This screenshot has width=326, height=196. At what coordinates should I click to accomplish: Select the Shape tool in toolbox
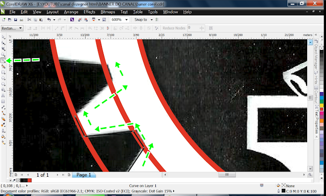click(x=3, y=43)
